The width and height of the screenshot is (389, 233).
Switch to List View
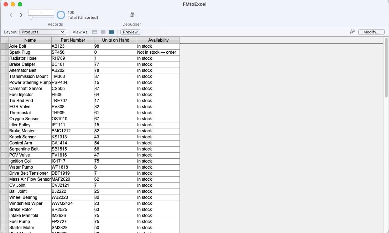click(103, 32)
